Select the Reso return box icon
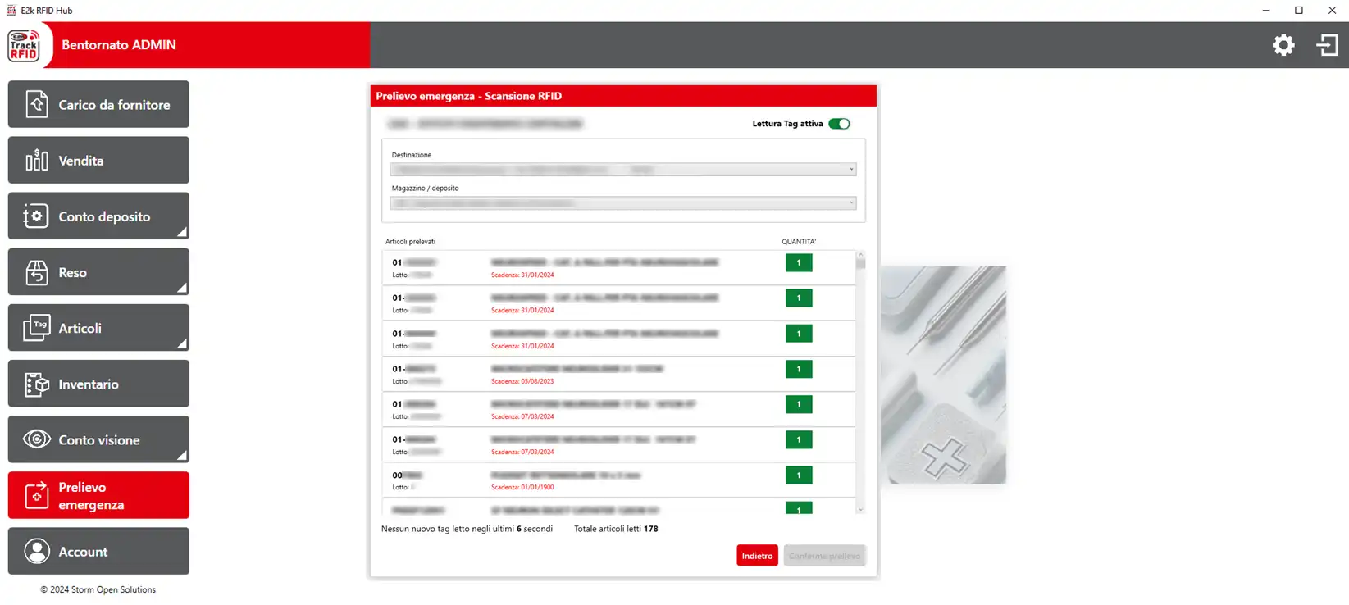Viewport: 1349px width, 605px height. [37, 272]
